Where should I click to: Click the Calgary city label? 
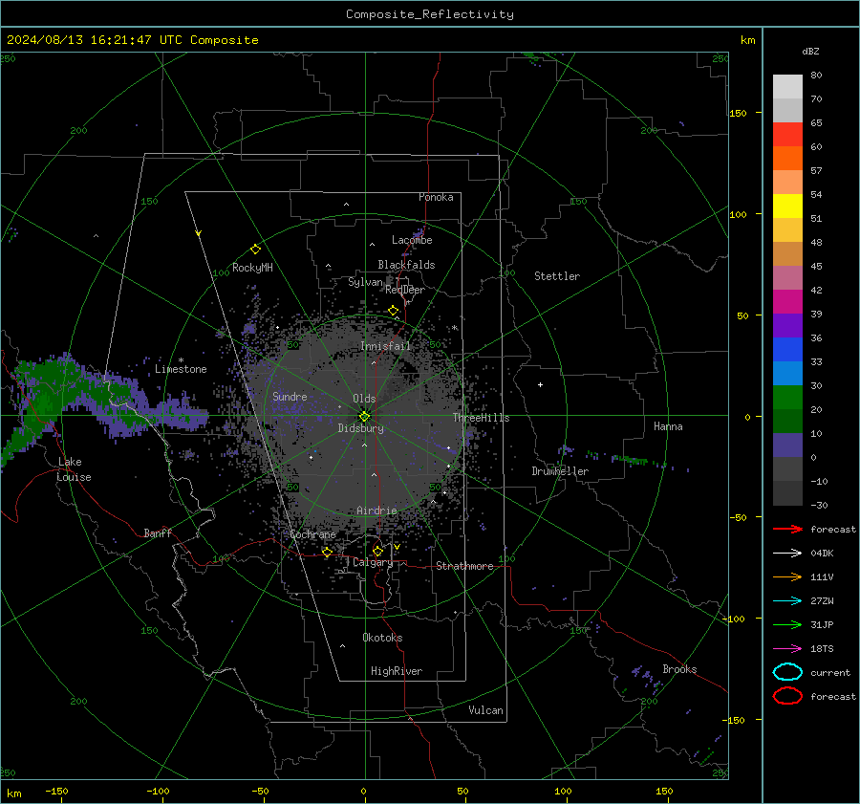tap(373, 562)
